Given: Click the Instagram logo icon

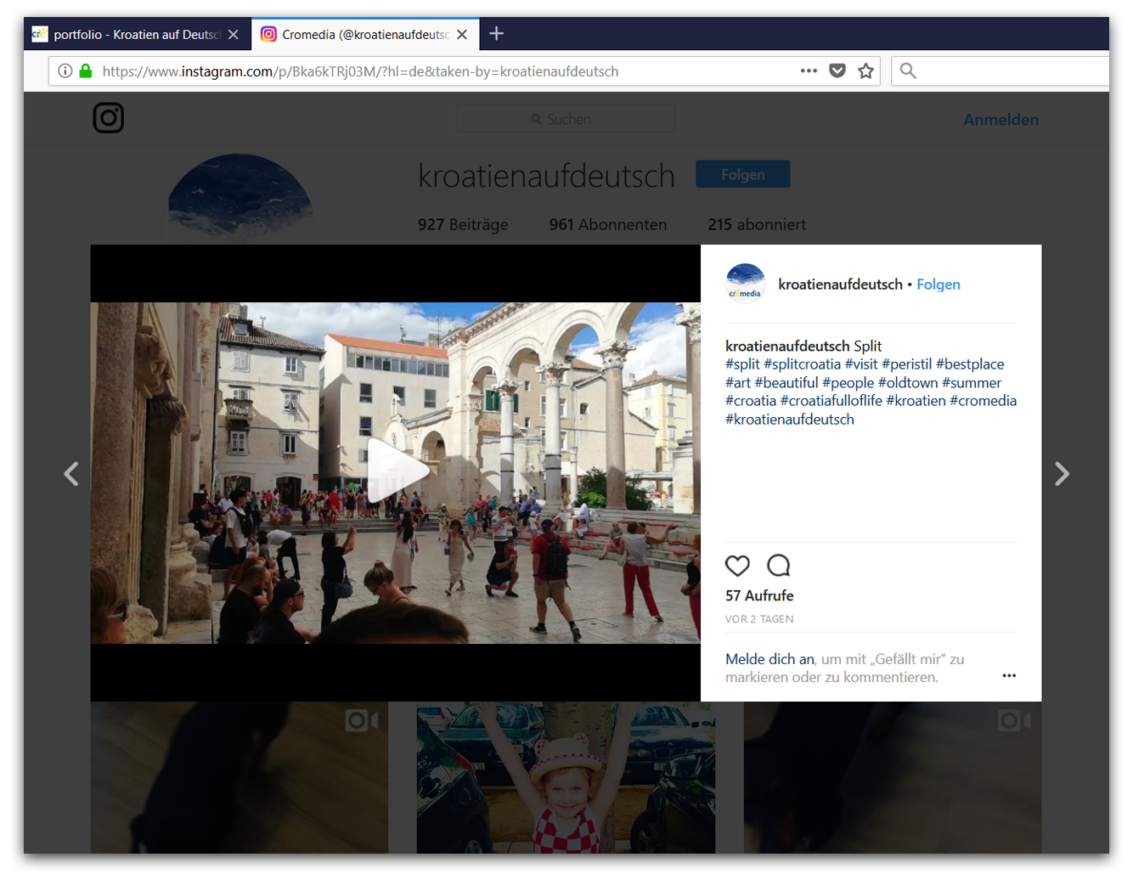Looking at the screenshot, I should 109,118.
